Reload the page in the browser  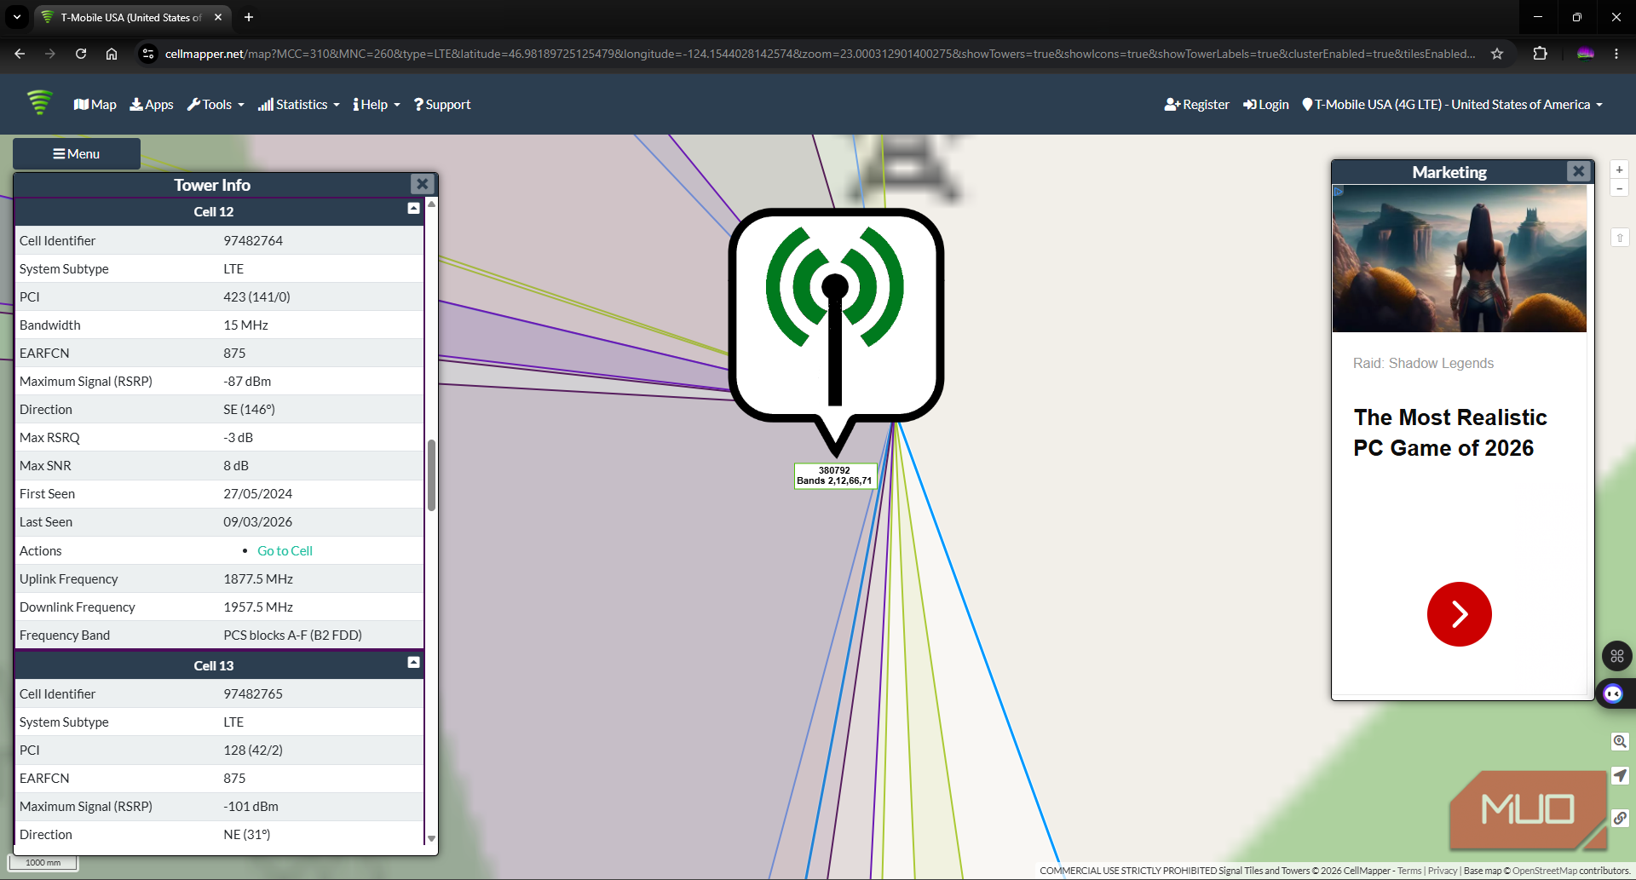(x=81, y=54)
